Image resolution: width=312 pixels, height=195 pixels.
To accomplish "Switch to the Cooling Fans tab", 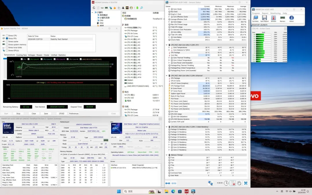I will 21,55.
